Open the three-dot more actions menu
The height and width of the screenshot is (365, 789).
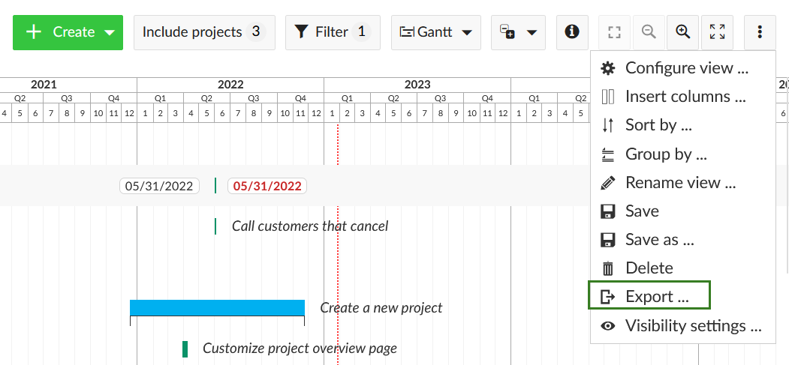[760, 32]
